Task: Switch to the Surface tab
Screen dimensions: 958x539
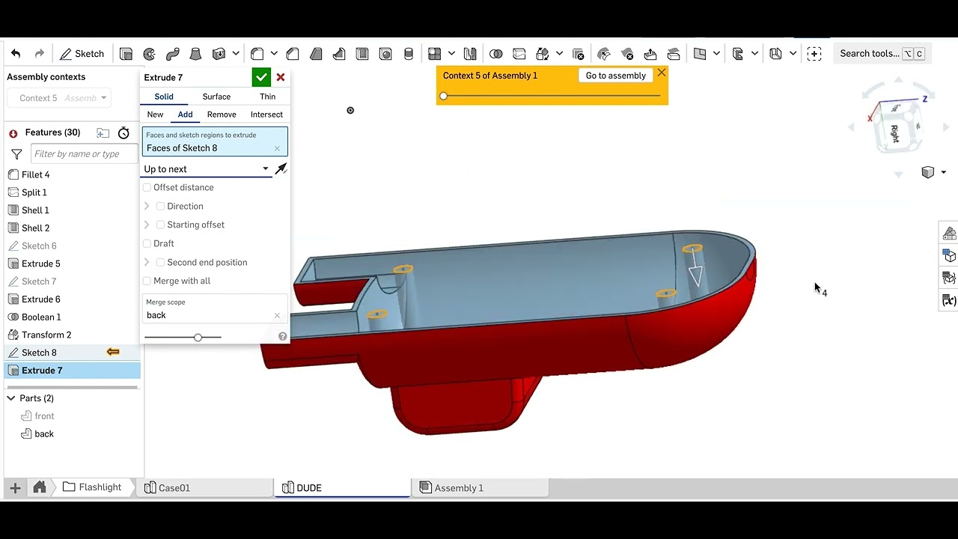Action: click(x=216, y=97)
